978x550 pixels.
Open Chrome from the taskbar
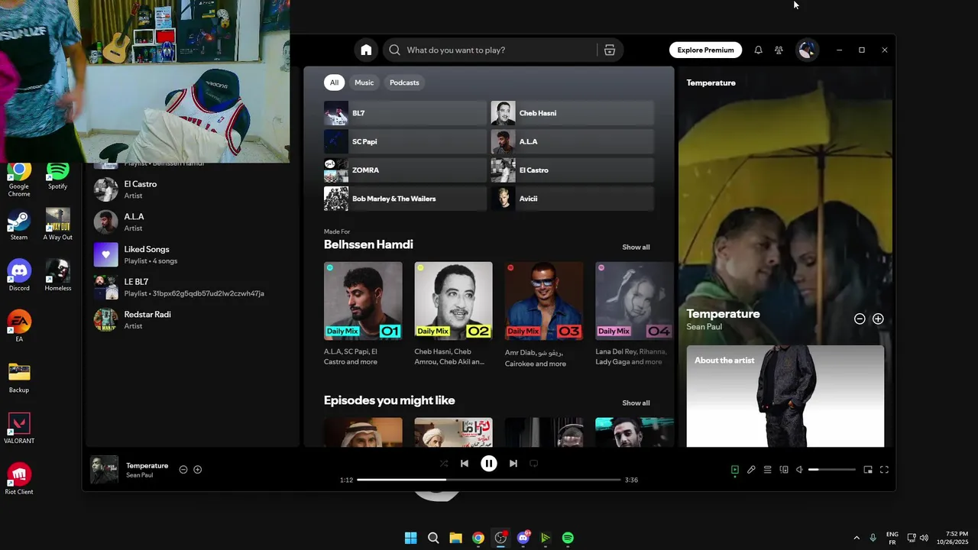(478, 538)
